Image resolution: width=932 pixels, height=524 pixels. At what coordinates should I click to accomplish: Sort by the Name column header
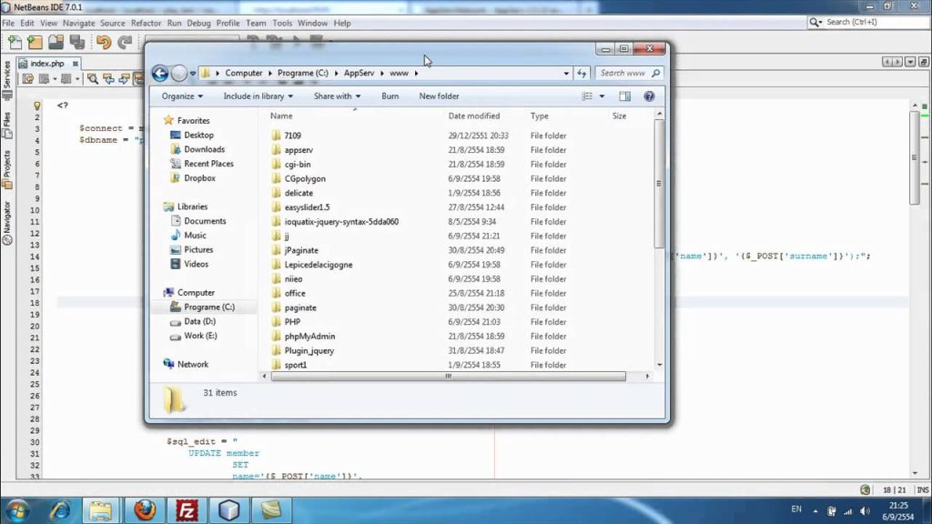point(281,116)
